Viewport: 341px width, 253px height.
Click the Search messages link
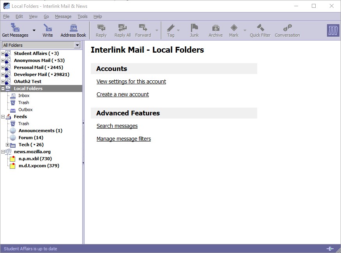(117, 126)
